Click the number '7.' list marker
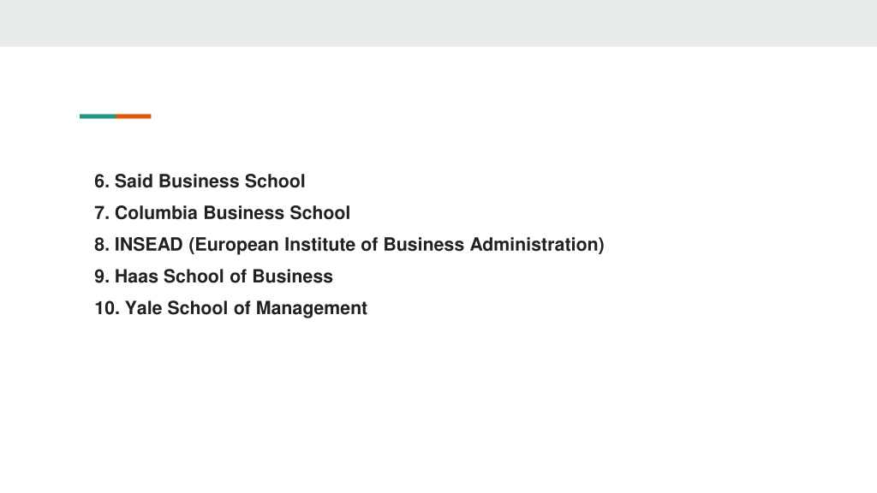877x493 pixels. pos(102,213)
